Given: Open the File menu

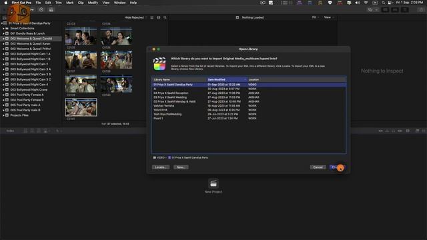Looking at the screenshot, I should [x=38, y=3].
